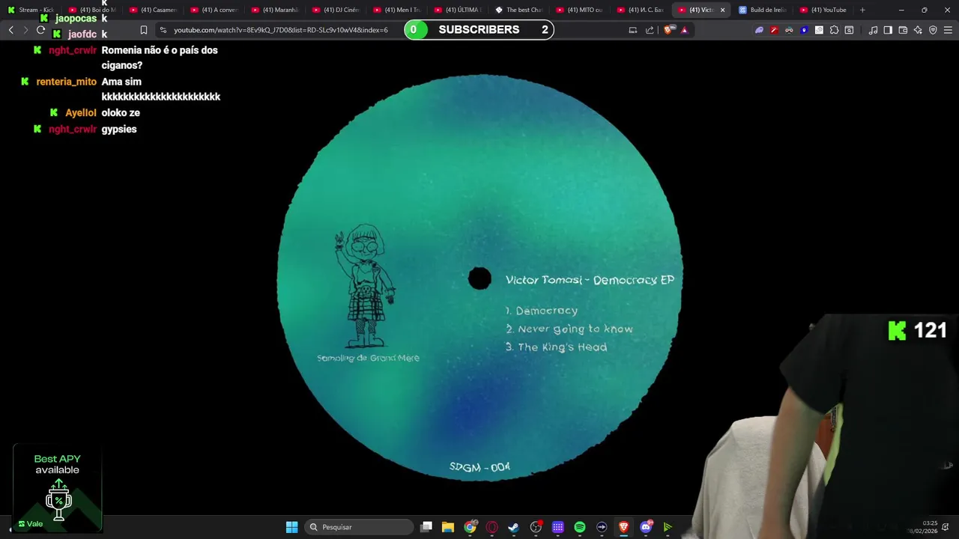Go back to the previous page

coord(11,30)
